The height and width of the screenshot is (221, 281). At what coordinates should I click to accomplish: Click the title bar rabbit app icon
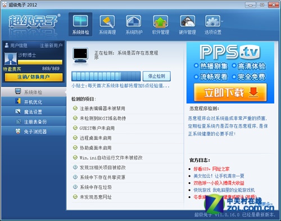pyautogui.click(x=4, y=4)
